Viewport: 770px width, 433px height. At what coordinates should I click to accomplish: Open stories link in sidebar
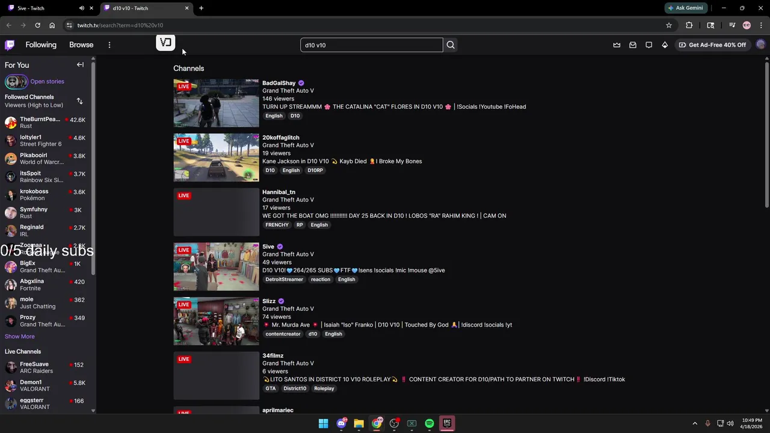[x=47, y=81]
